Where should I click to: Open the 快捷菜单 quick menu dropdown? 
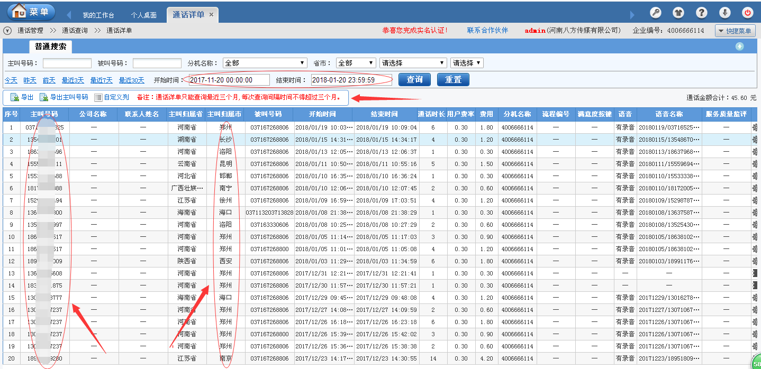735,31
